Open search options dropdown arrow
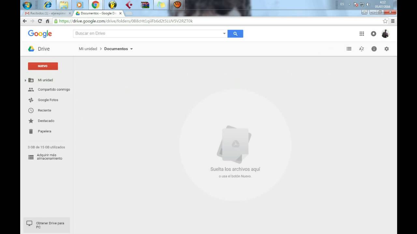Image resolution: width=417 pixels, height=234 pixels. point(224,33)
